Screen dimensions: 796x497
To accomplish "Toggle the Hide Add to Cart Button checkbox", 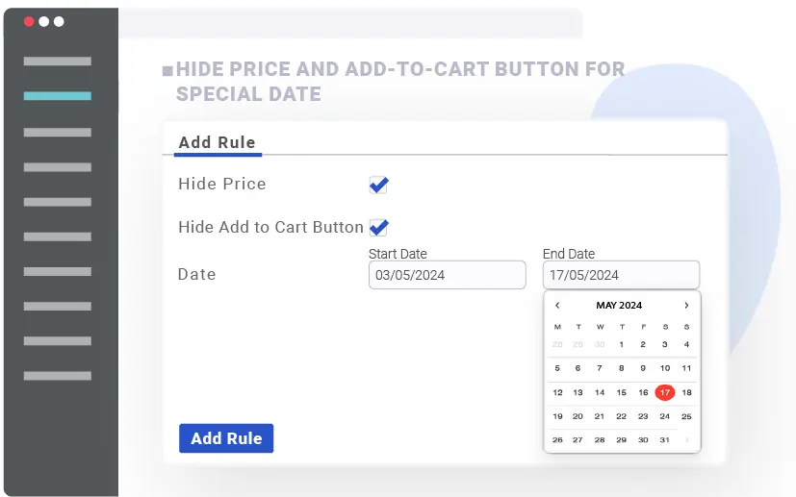I will (x=379, y=228).
